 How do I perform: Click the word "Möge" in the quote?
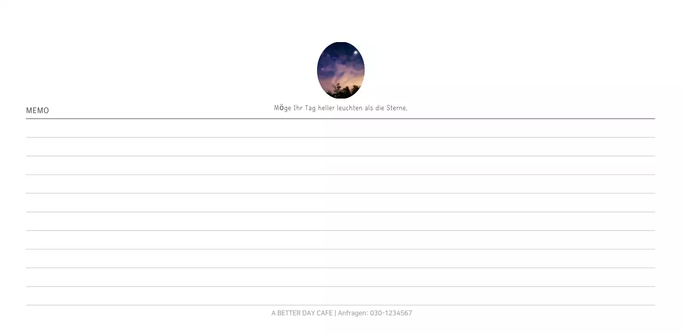coord(282,108)
